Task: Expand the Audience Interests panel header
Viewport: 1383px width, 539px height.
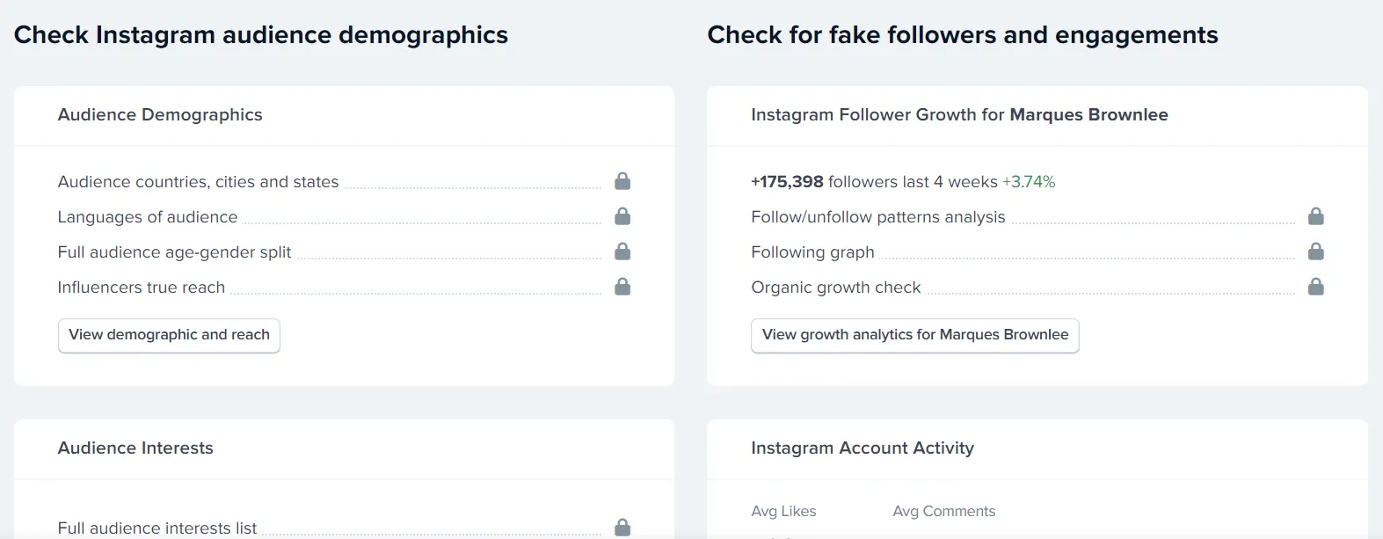Action: [x=135, y=448]
